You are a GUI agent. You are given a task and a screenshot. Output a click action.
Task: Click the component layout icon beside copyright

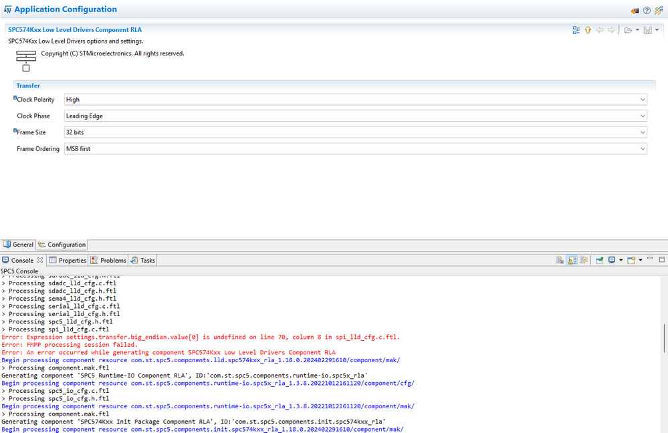pyautogui.click(x=26, y=61)
